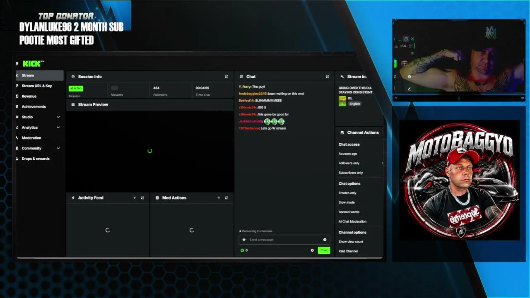Image resolution: width=530 pixels, height=298 pixels.
Task: Click the AI Chat Moderation option
Action: point(352,221)
